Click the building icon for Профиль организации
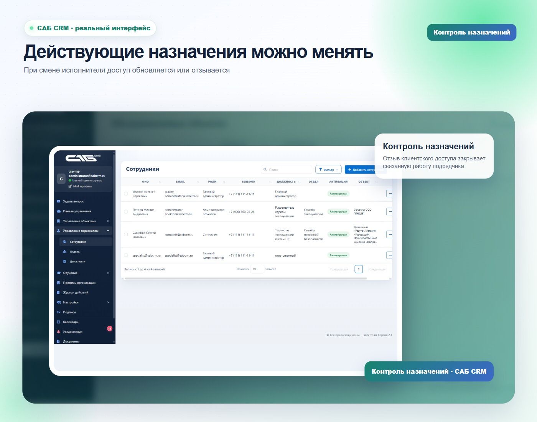Viewport: 537px width, 422px height. click(59, 283)
